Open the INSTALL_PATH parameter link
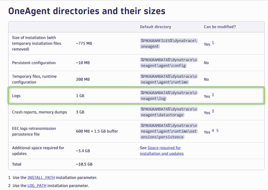 pyautogui.click(x=41, y=177)
